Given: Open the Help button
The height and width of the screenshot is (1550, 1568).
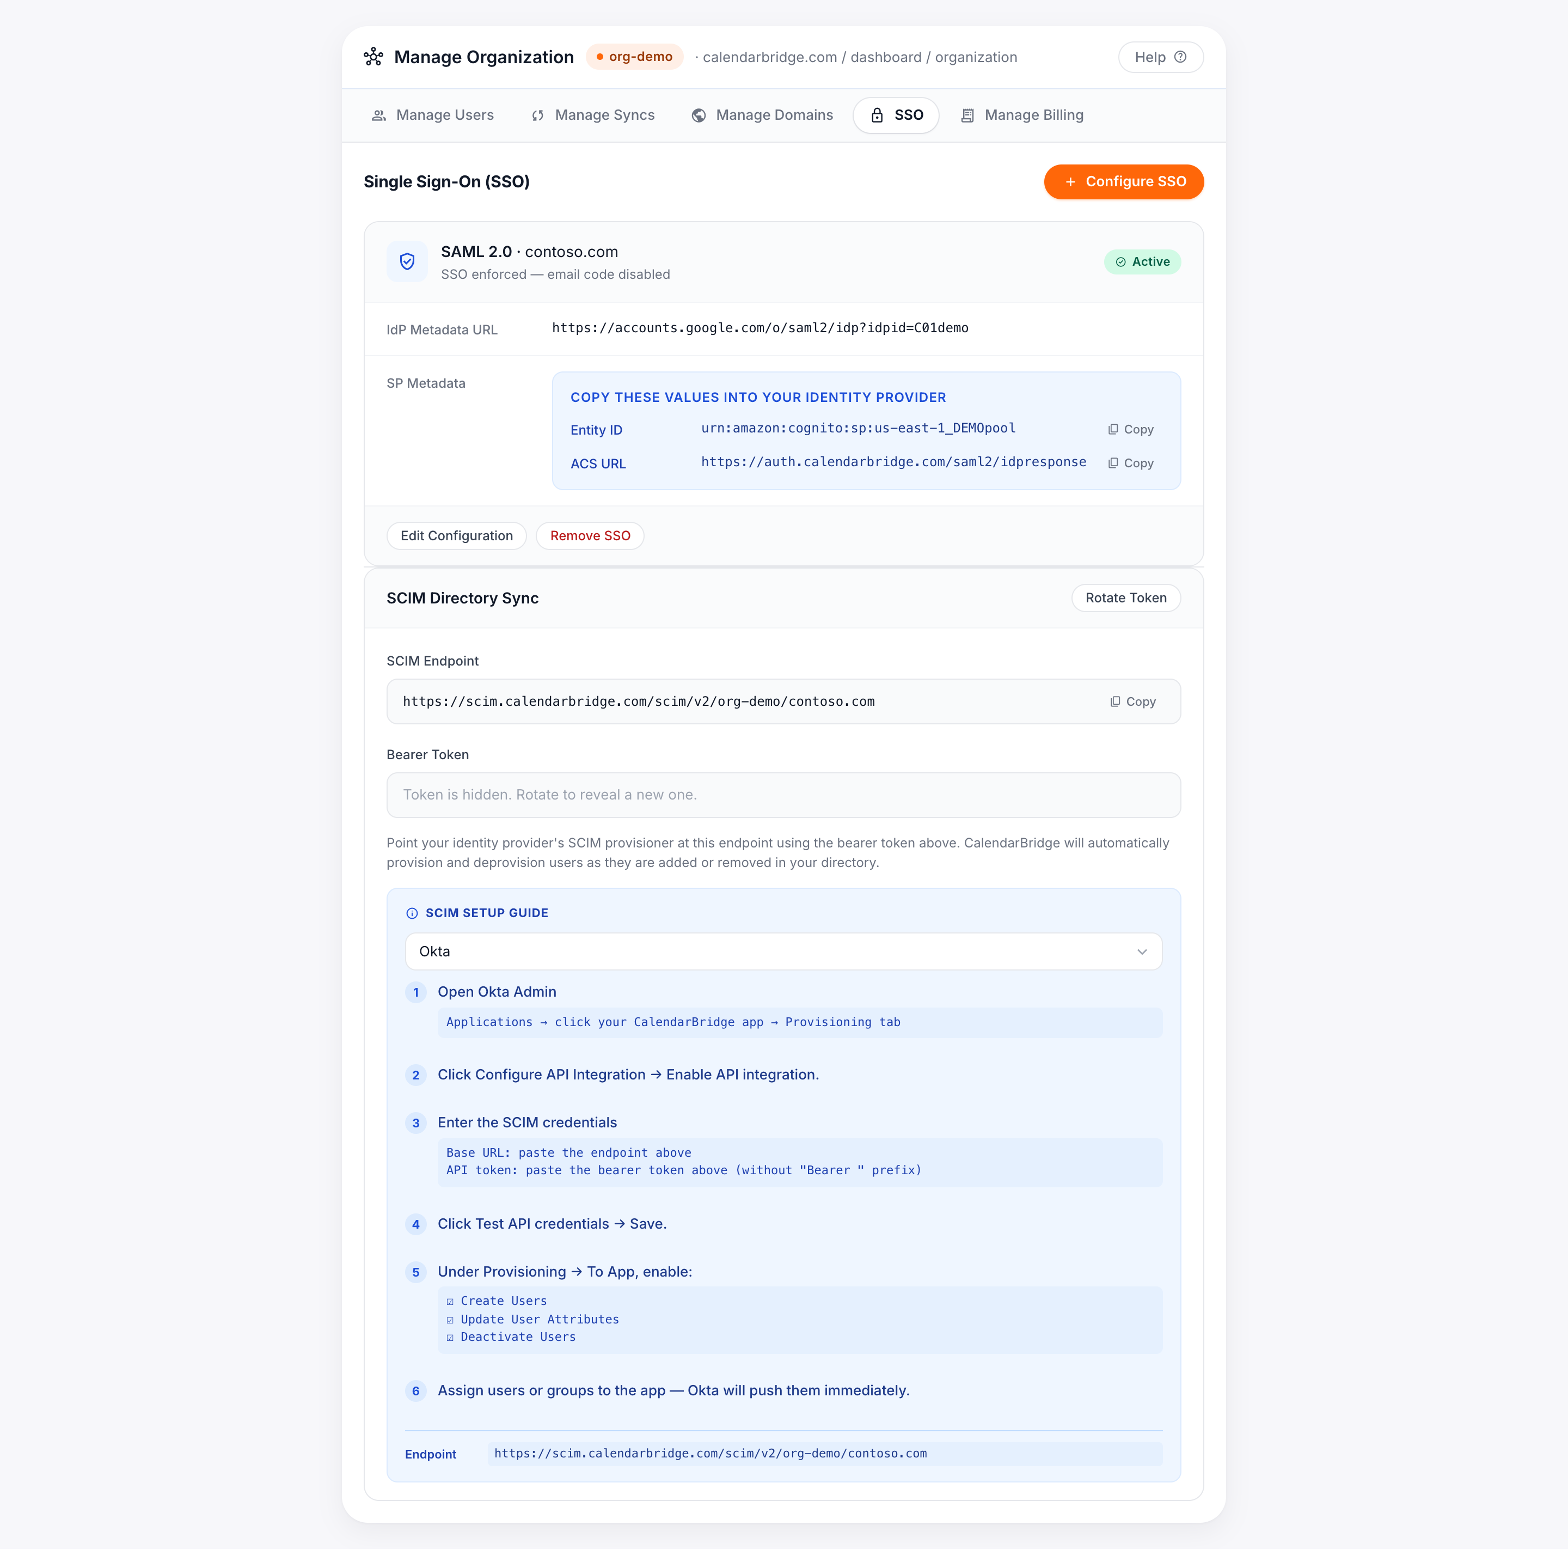Looking at the screenshot, I should [1161, 57].
